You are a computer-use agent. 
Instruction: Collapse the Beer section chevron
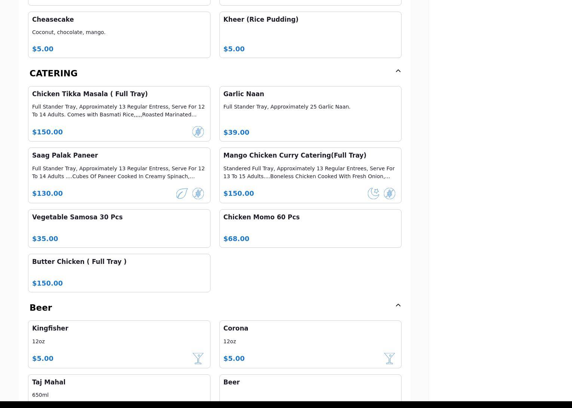(x=398, y=305)
